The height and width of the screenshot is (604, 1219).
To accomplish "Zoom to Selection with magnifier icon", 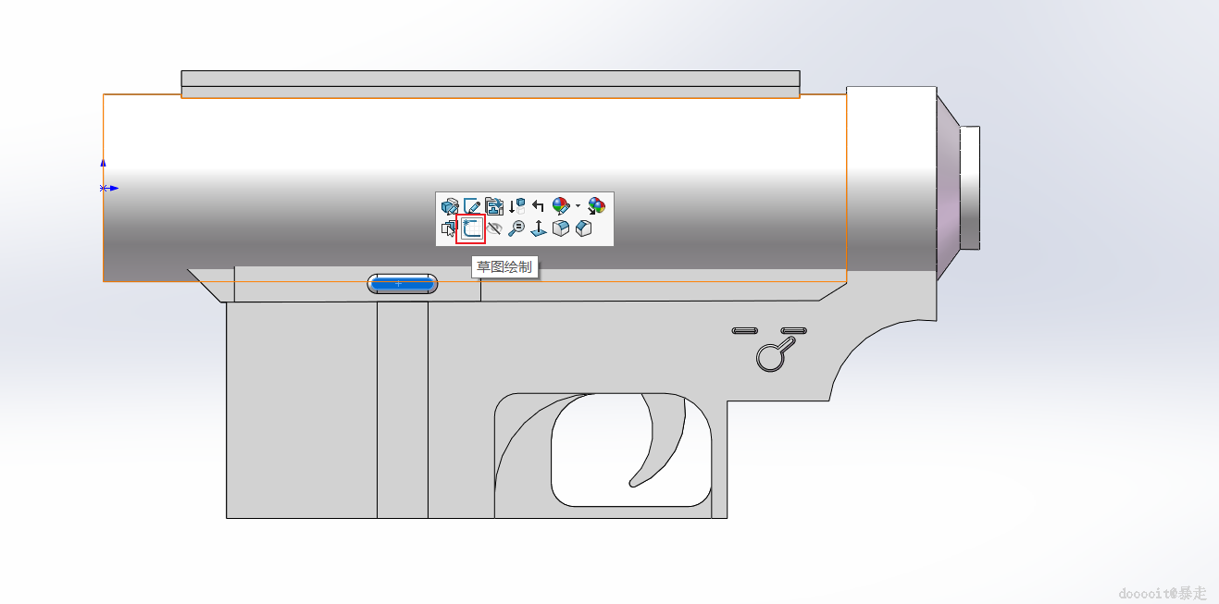I will click(x=516, y=228).
